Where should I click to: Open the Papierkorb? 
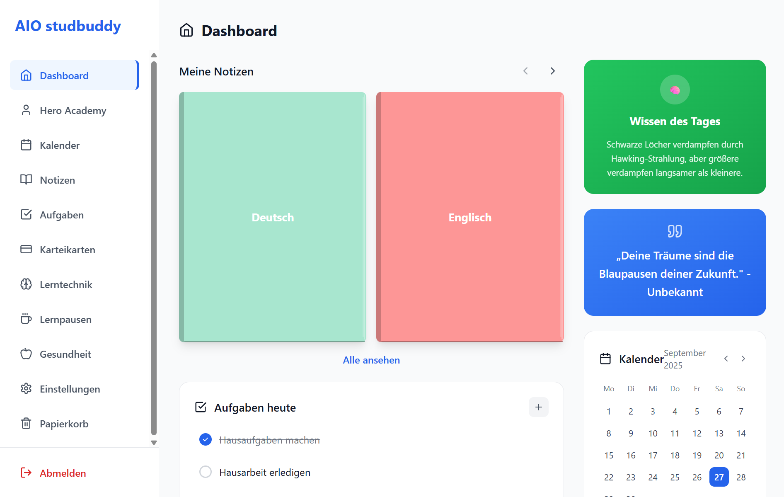pos(75,424)
